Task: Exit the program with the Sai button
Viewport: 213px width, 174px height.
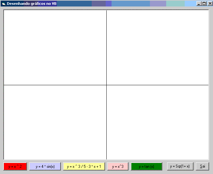Action: 202,167
